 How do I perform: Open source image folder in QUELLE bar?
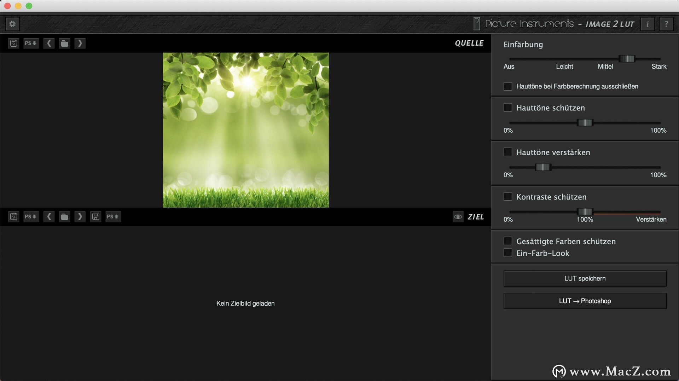click(64, 43)
